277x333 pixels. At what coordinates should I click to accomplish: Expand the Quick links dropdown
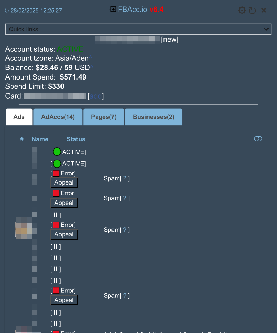point(138,29)
